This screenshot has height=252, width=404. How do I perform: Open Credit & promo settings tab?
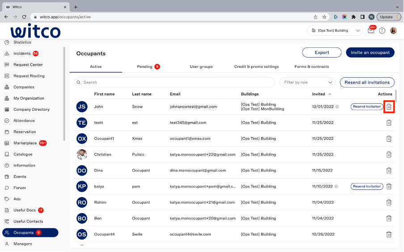point(257,67)
